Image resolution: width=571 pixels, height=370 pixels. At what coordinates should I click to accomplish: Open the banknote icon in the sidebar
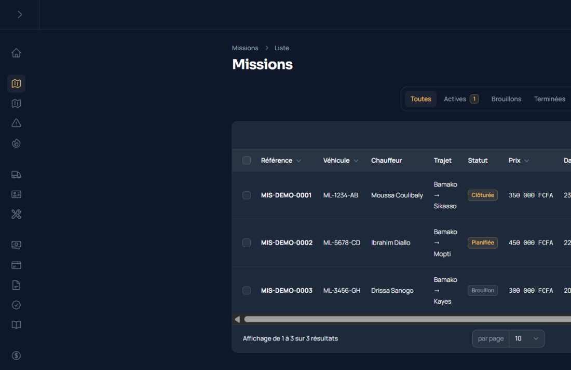pyautogui.click(x=16, y=245)
